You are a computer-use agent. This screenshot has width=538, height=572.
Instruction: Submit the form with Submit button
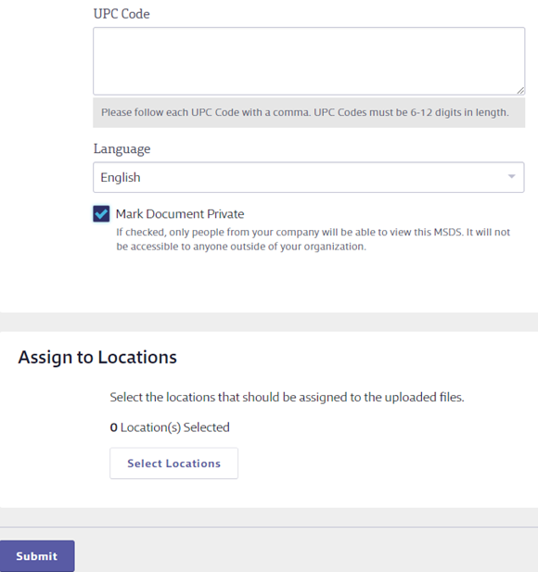click(37, 556)
